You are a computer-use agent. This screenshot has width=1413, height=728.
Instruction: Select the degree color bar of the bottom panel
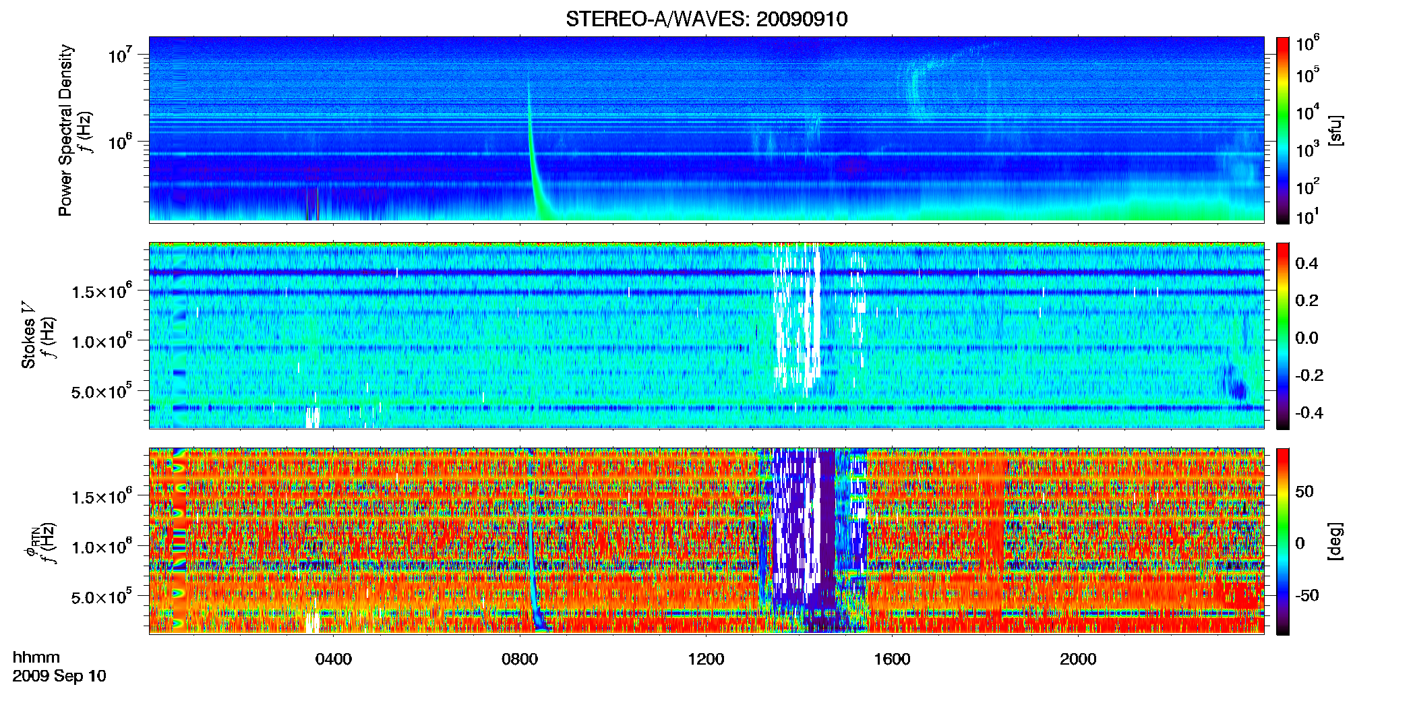(1282, 541)
